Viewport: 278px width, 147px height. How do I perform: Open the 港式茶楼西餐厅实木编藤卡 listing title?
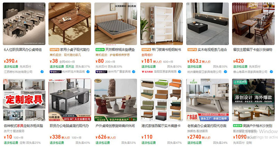tap(161, 126)
